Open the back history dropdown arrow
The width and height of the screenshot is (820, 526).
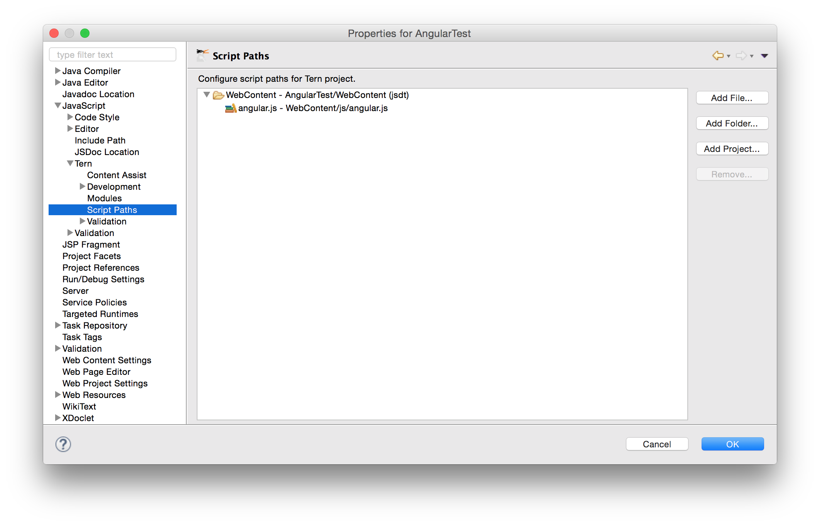(x=729, y=56)
